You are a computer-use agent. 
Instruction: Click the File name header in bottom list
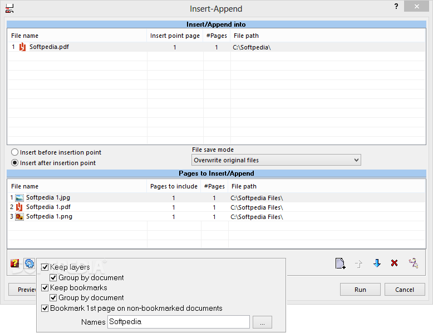point(77,186)
